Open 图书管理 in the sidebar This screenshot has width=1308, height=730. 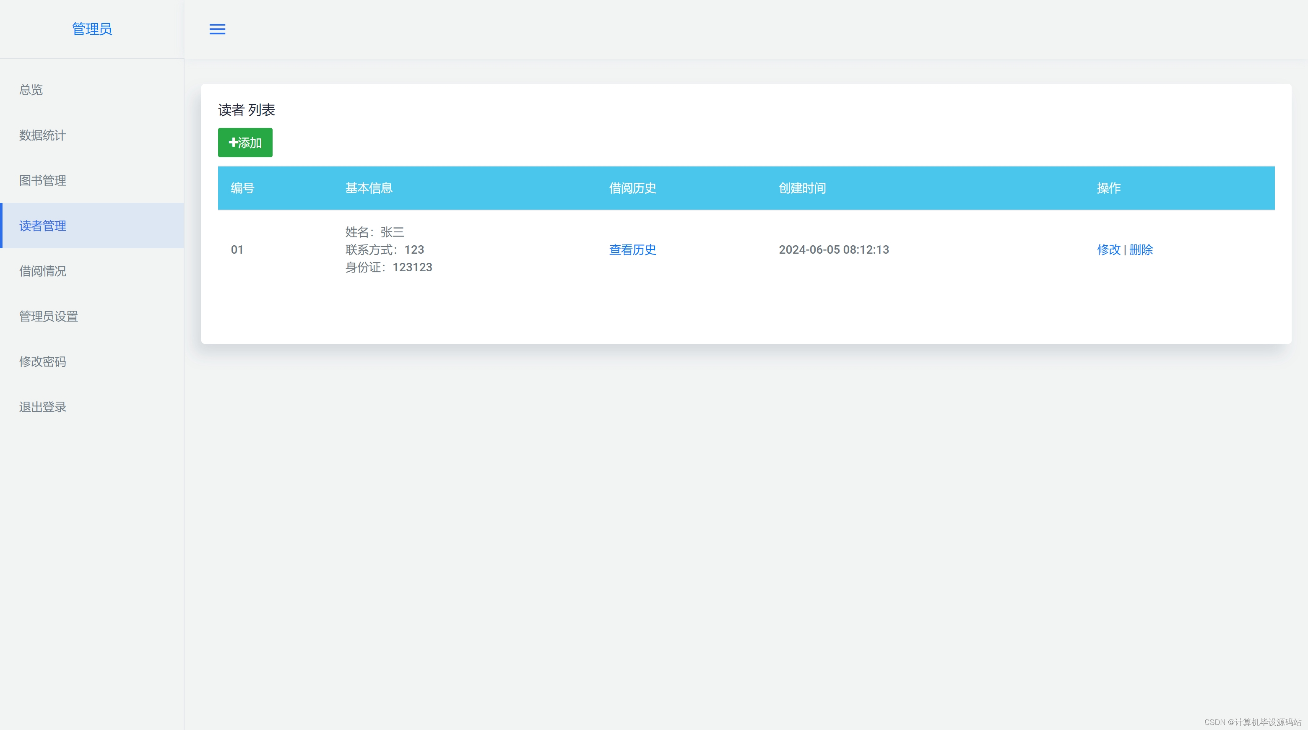pyautogui.click(x=43, y=180)
